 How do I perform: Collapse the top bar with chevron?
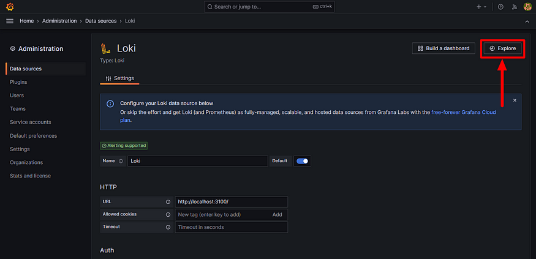(x=527, y=21)
